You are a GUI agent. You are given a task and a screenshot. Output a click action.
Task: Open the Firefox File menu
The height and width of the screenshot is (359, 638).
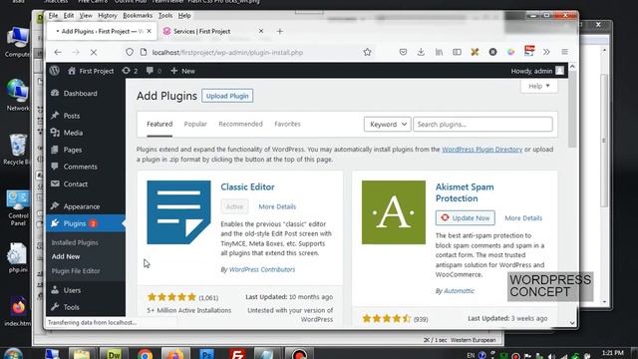coord(53,16)
